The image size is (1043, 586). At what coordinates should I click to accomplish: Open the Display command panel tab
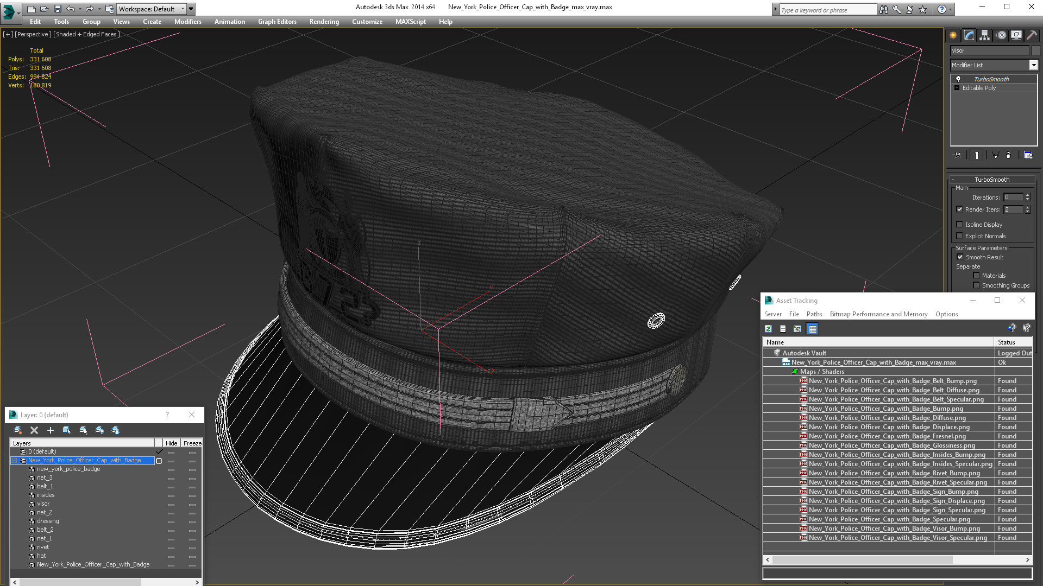[1016, 35]
